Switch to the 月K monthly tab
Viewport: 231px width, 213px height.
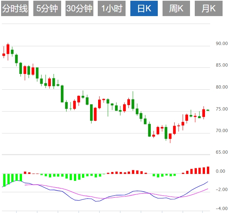[209, 8]
